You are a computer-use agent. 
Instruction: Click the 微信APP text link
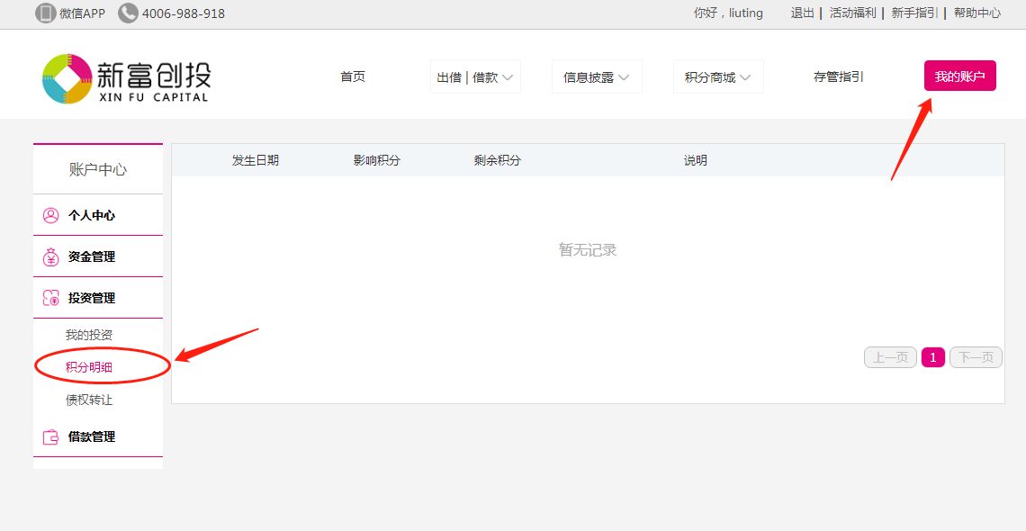83,13
